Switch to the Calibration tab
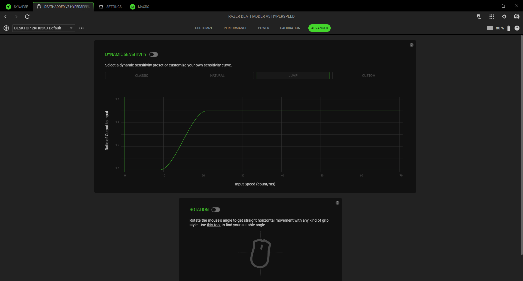 coord(290,28)
